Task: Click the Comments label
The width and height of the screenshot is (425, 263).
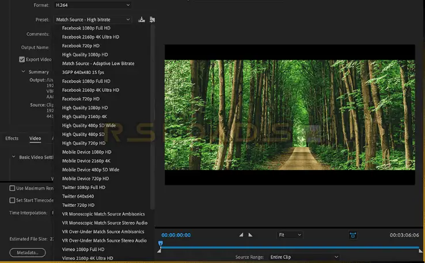Action: coord(38,34)
